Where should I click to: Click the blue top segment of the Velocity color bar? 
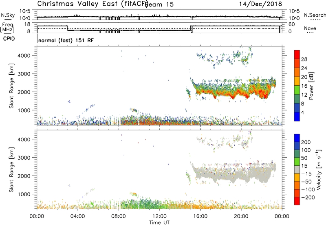[x=297, y=138]
